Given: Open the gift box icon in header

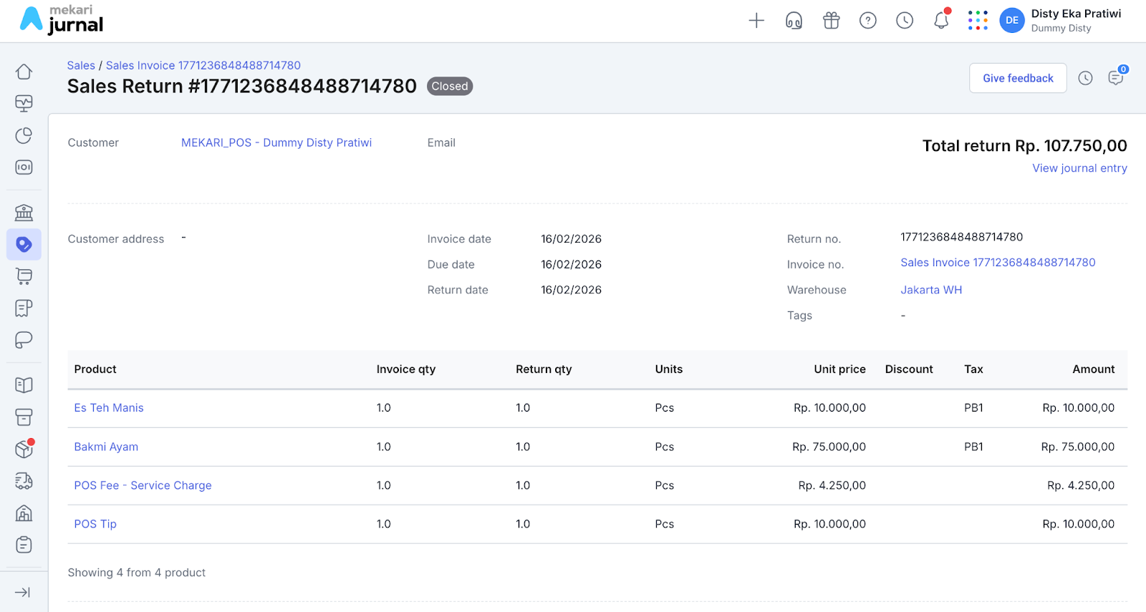Looking at the screenshot, I should tap(831, 21).
